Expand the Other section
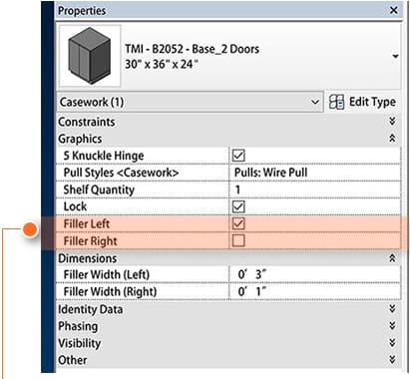Image resolution: width=410 pixels, height=379 pixels. click(392, 360)
